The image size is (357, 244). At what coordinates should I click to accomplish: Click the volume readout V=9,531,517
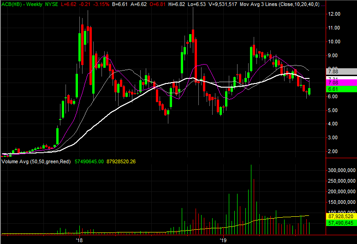click(x=223, y=4)
